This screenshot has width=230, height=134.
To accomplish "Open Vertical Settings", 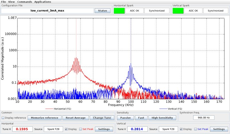I will [219, 129].
